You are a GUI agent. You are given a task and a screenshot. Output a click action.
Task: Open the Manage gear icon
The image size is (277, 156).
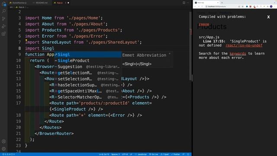click(x=4, y=149)
